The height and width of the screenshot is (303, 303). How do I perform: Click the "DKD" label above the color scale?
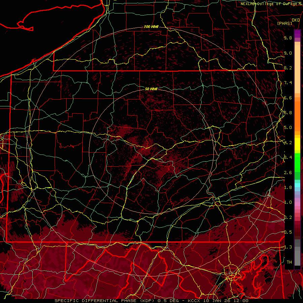click(x=296, y=20)
